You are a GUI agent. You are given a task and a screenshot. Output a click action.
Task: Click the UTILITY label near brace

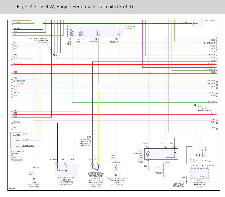coord(159,167)
